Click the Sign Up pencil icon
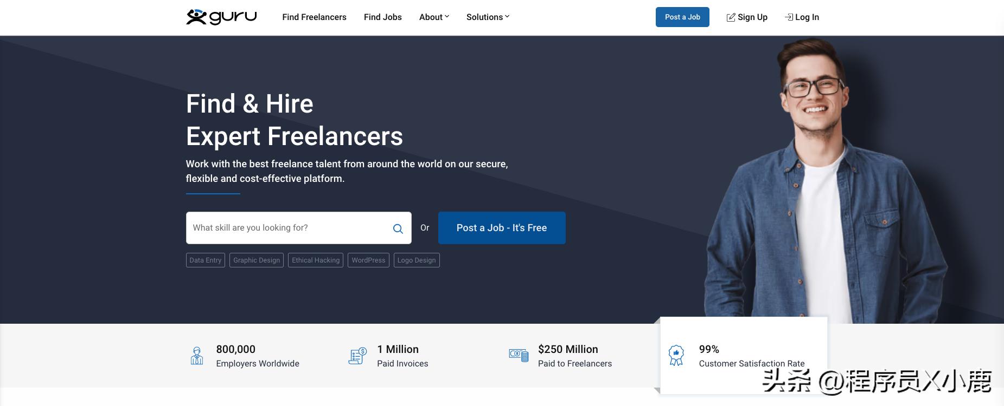The height and width of the screenshot is (406, 1004). click(x=731, y=17)
